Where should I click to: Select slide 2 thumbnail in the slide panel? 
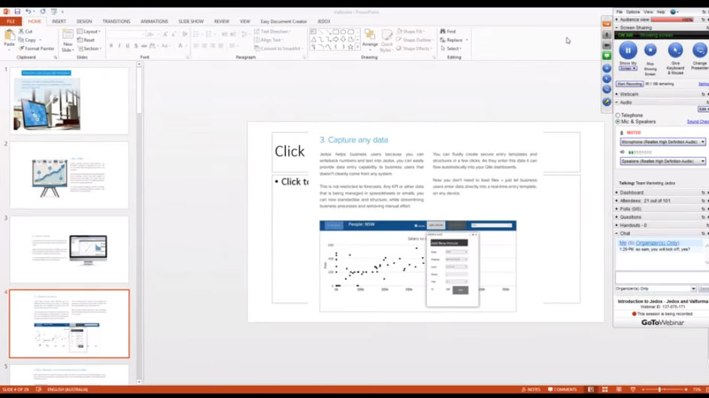69,175
